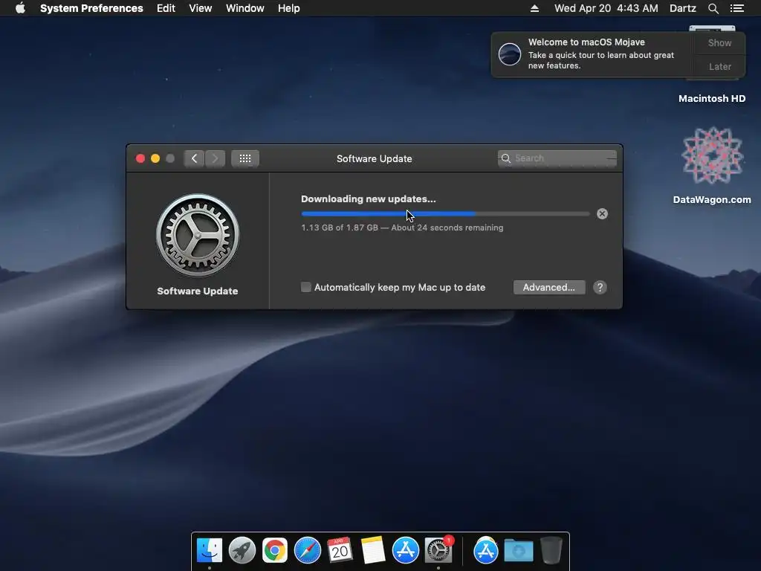Open the Trash in the Dock
Image resolution: width=761 pixels, height=571 pixels.
[x=551, y=550]
